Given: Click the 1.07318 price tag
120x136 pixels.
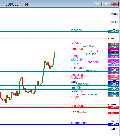Looking at the screenshot, I should 113,62.
